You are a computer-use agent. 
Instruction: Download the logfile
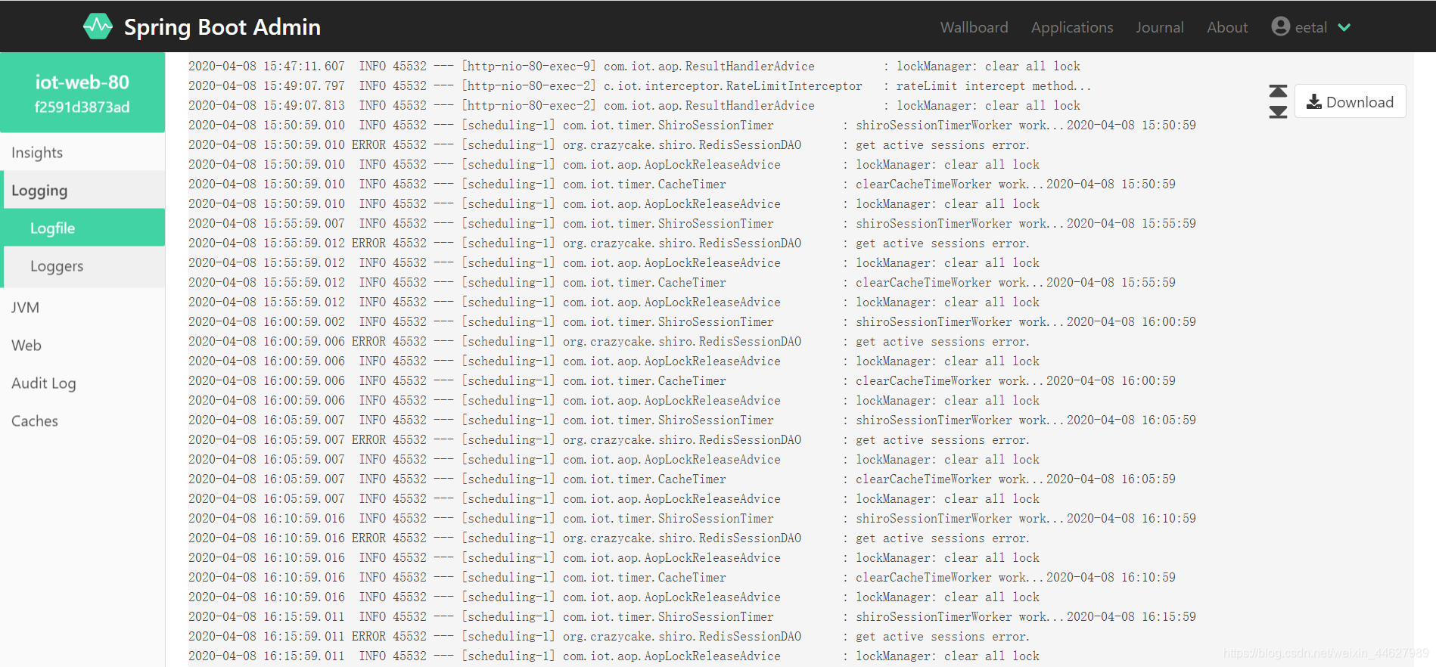click(x=1350, y=101)
